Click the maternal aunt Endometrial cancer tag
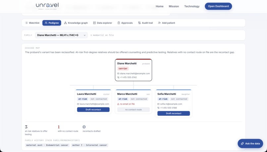267x152 pixels. click(x=47, y=145)
